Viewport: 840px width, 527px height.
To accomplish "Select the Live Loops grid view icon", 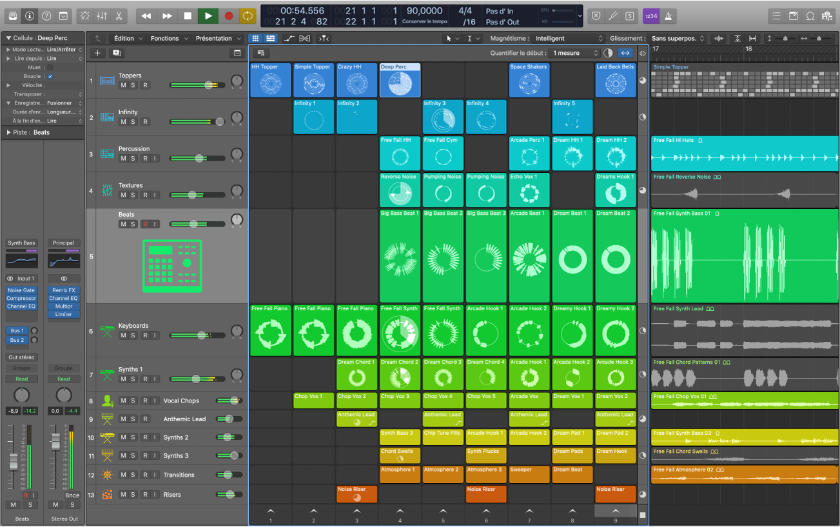I will (x=255, y=38).
